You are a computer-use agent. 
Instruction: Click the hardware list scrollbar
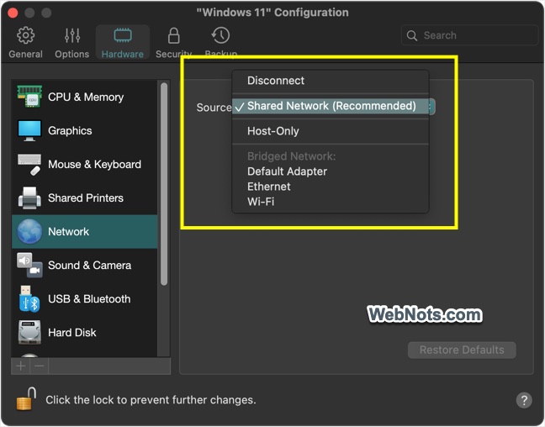tap(164, 184)
